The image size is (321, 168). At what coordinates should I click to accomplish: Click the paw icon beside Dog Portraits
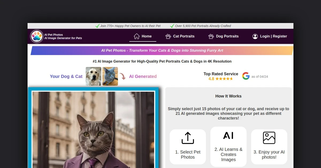tap(211, 36)
